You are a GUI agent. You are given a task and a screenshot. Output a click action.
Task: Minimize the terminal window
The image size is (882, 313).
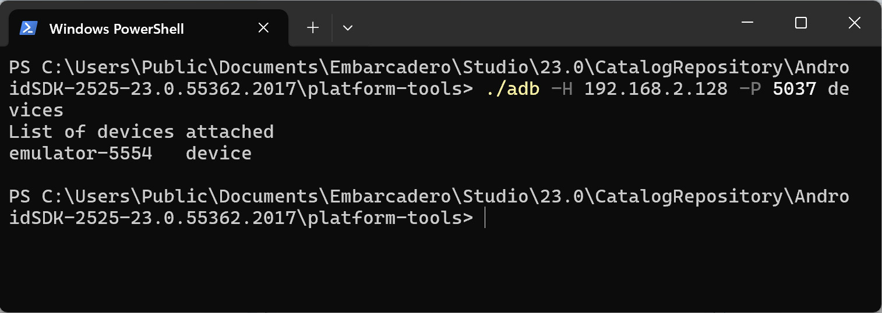tap(747, 23)
